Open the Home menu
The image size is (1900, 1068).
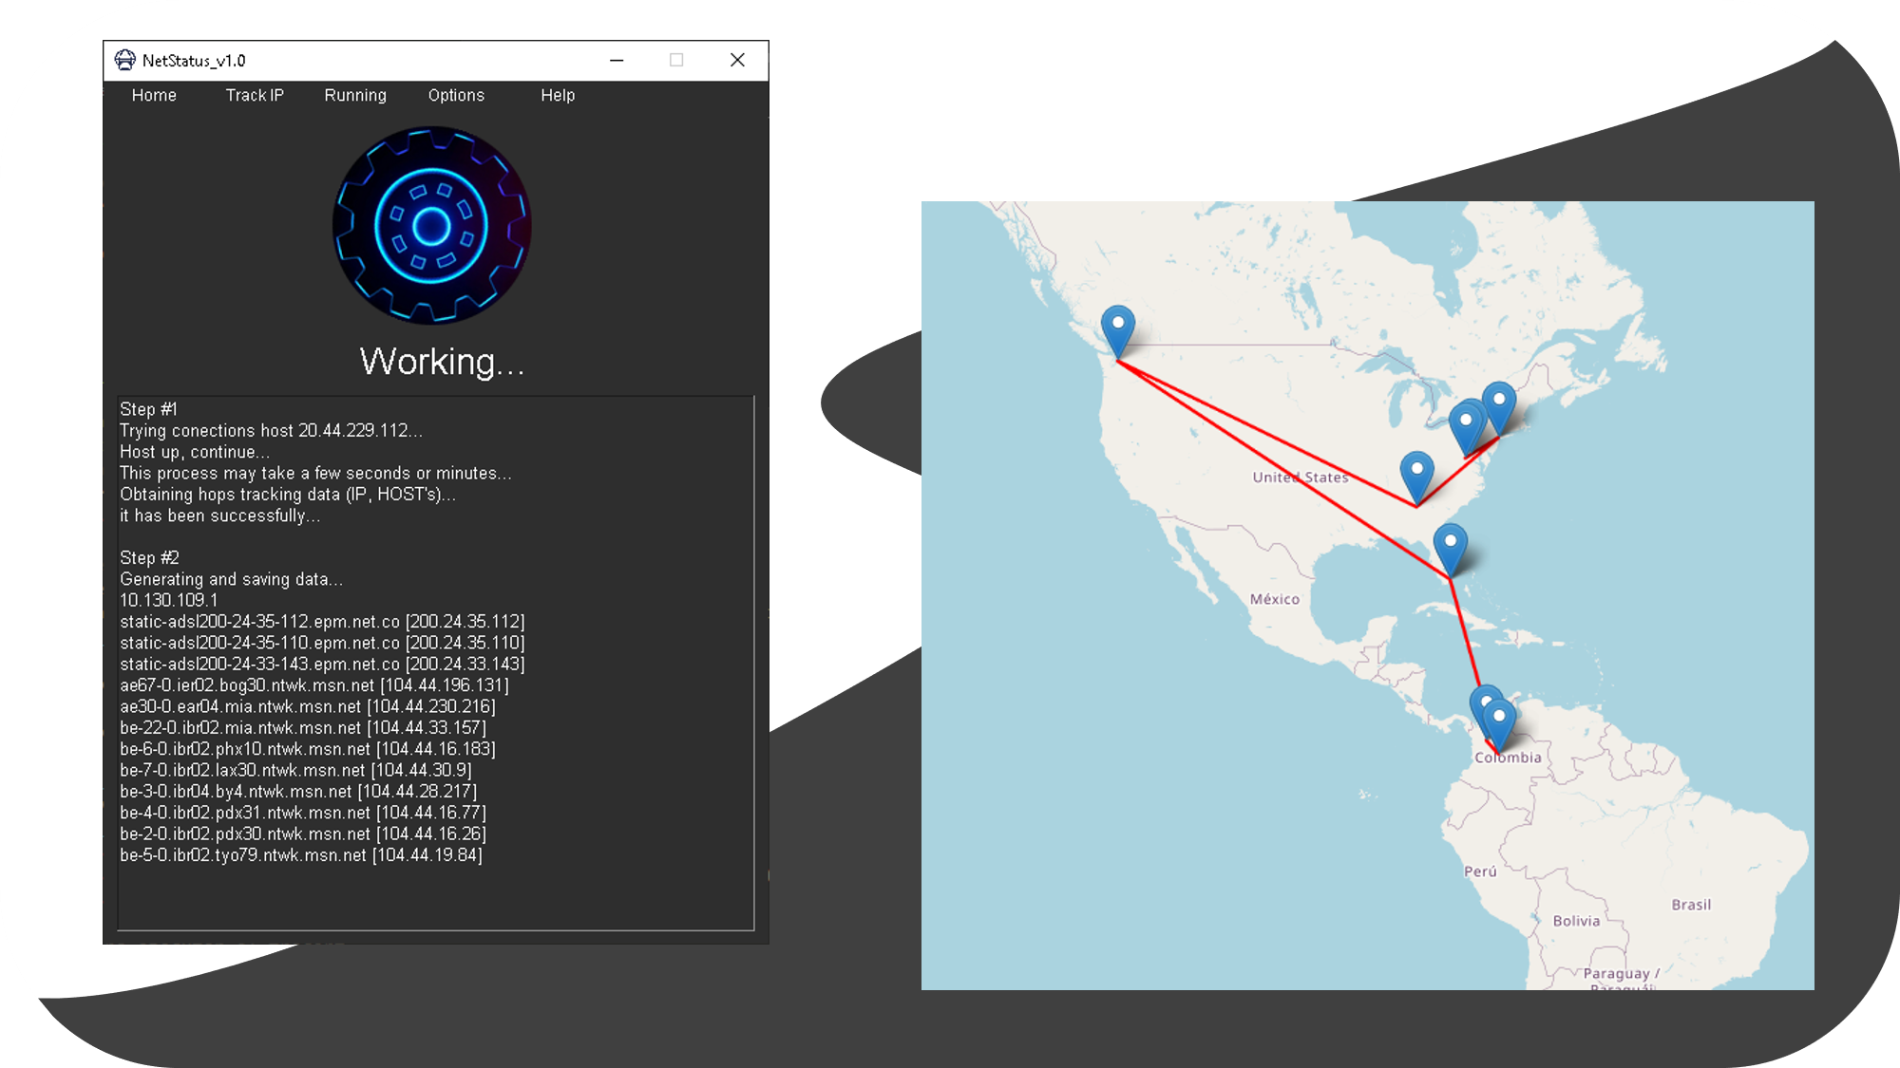click(x=154, y=95)
